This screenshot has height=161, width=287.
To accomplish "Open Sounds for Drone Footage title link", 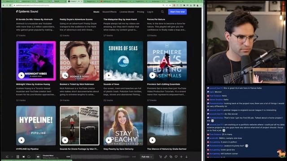I will pyautogui.click(x=79, y=149).
